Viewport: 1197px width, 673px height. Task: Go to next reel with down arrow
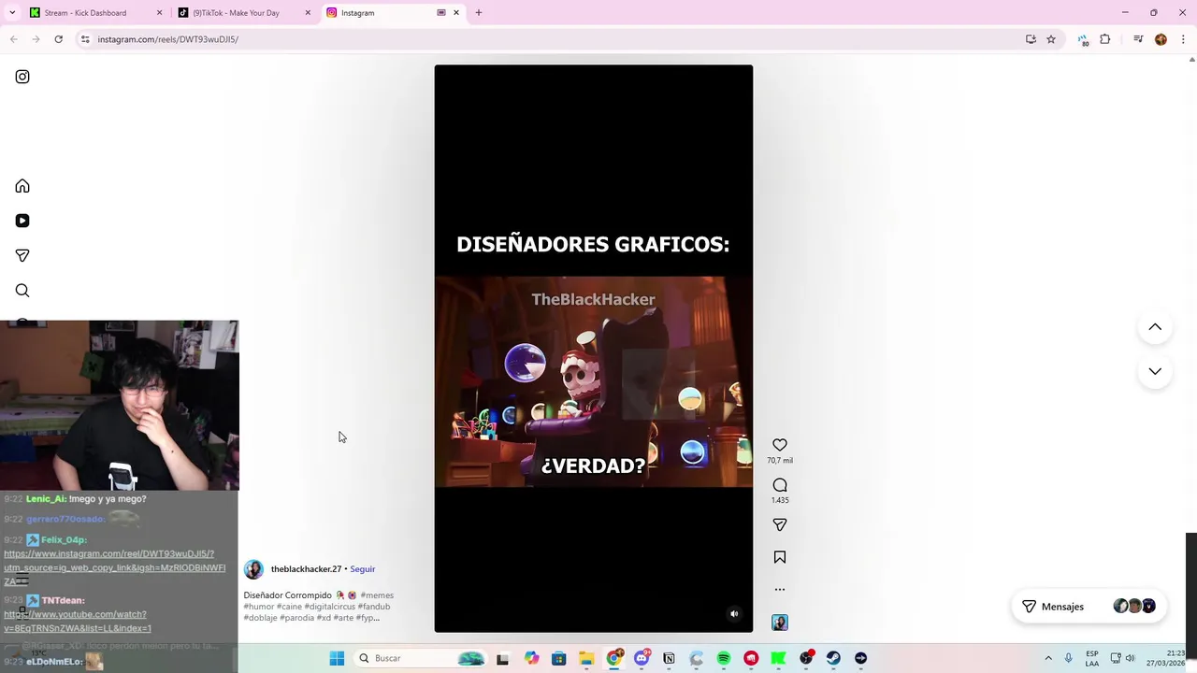pyautogui.click(x=1155, y=371)
